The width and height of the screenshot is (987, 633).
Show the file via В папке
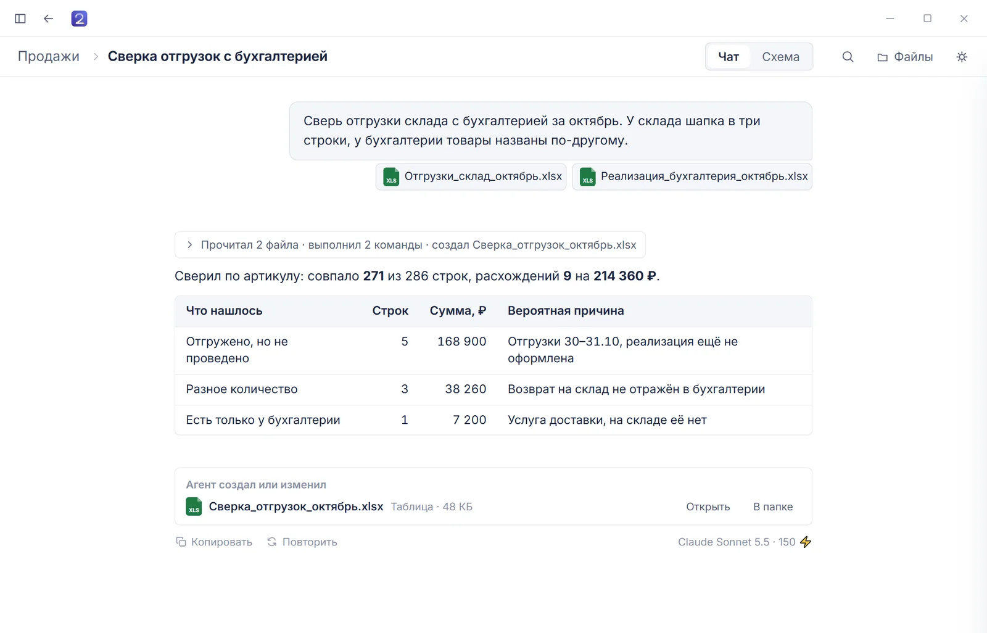click(x=773, y=507)
